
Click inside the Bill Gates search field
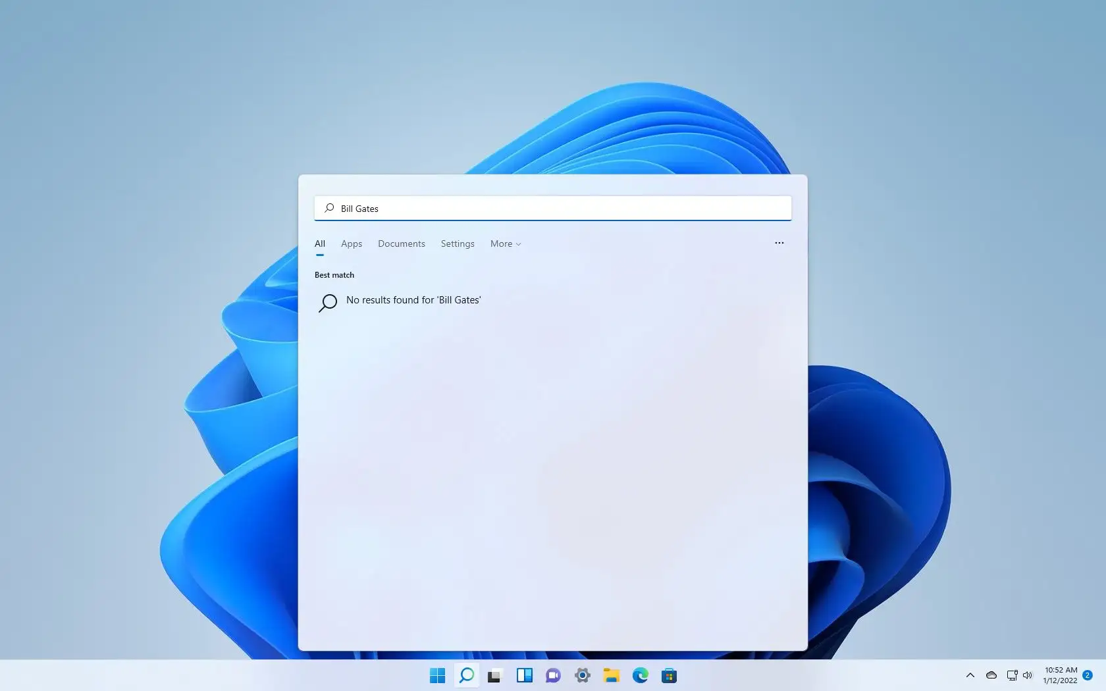coord(553,208)
